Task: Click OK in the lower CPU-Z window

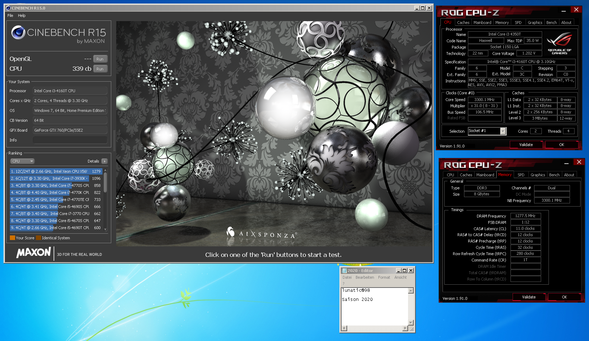Action: (564, 297)
